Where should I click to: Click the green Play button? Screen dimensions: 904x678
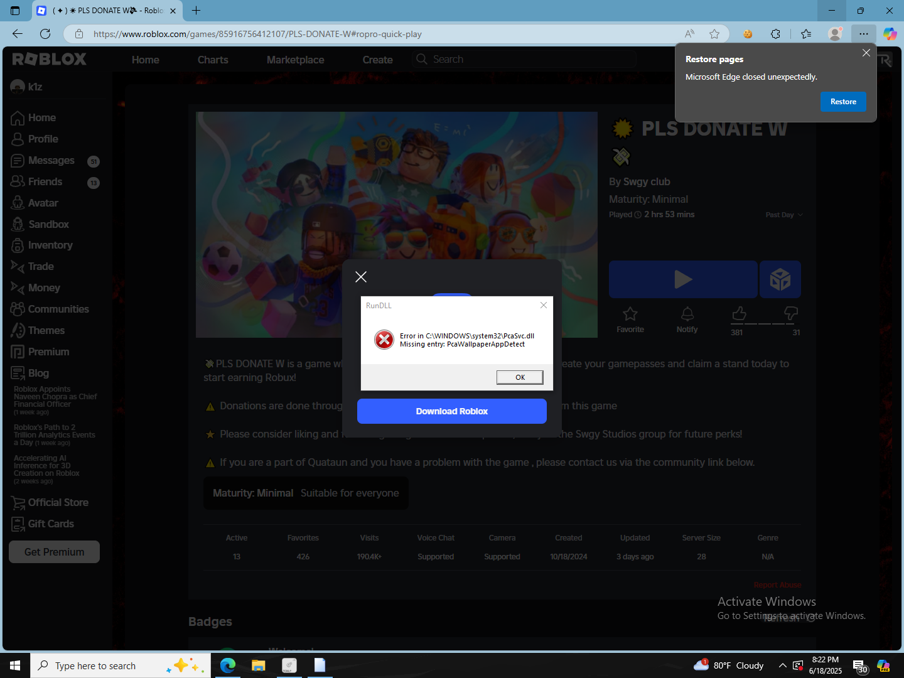coord(683,279)
